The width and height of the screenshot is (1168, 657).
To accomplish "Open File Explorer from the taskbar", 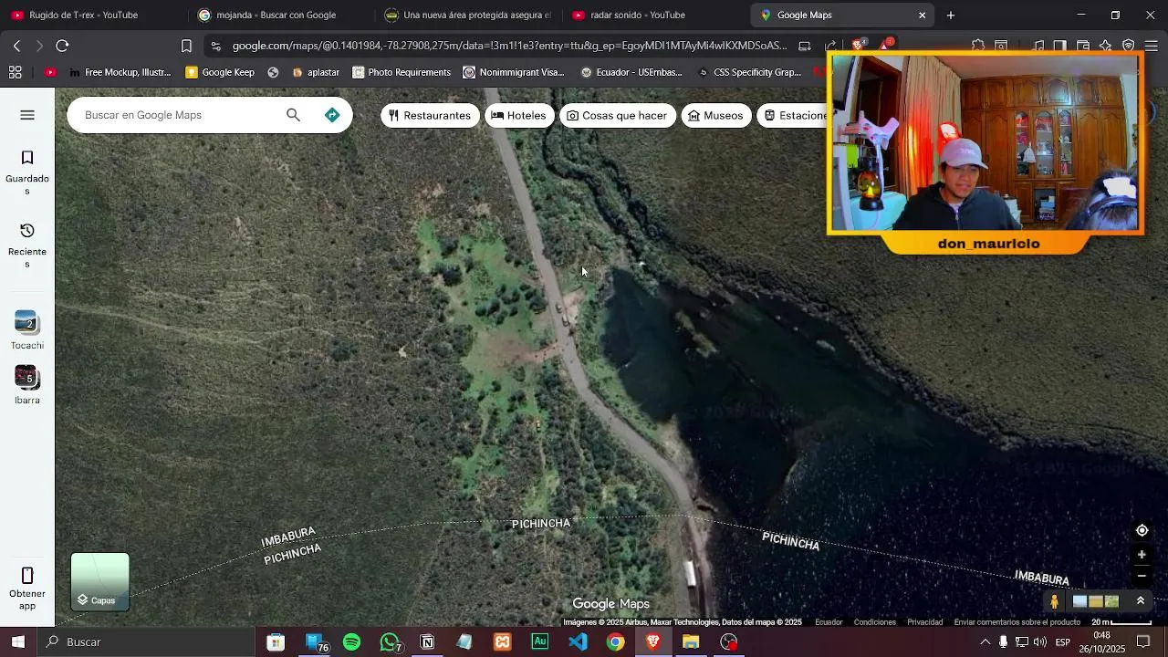I will 691,642.
